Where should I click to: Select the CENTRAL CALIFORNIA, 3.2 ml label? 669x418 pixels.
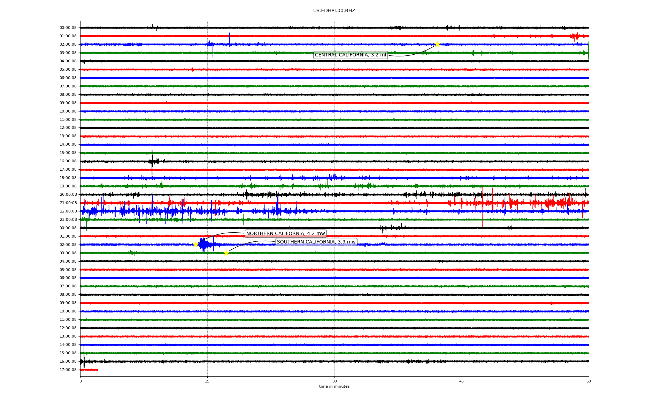point(351,55)
